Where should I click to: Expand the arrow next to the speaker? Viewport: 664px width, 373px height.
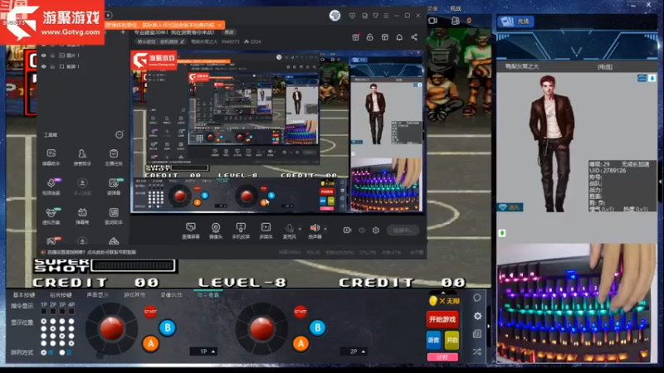pyautogui.click(x=325, y=229)
